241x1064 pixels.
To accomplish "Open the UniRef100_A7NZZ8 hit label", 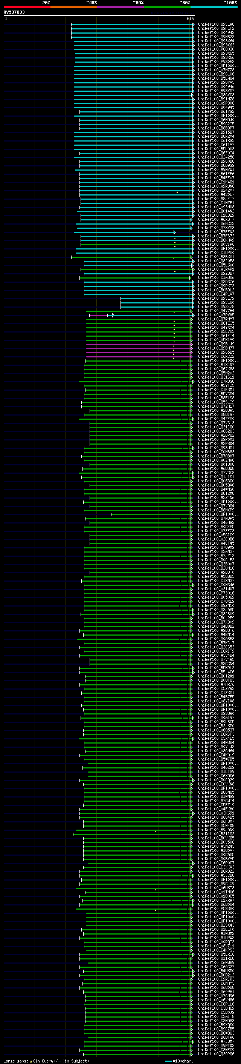I will click(216, 70).
